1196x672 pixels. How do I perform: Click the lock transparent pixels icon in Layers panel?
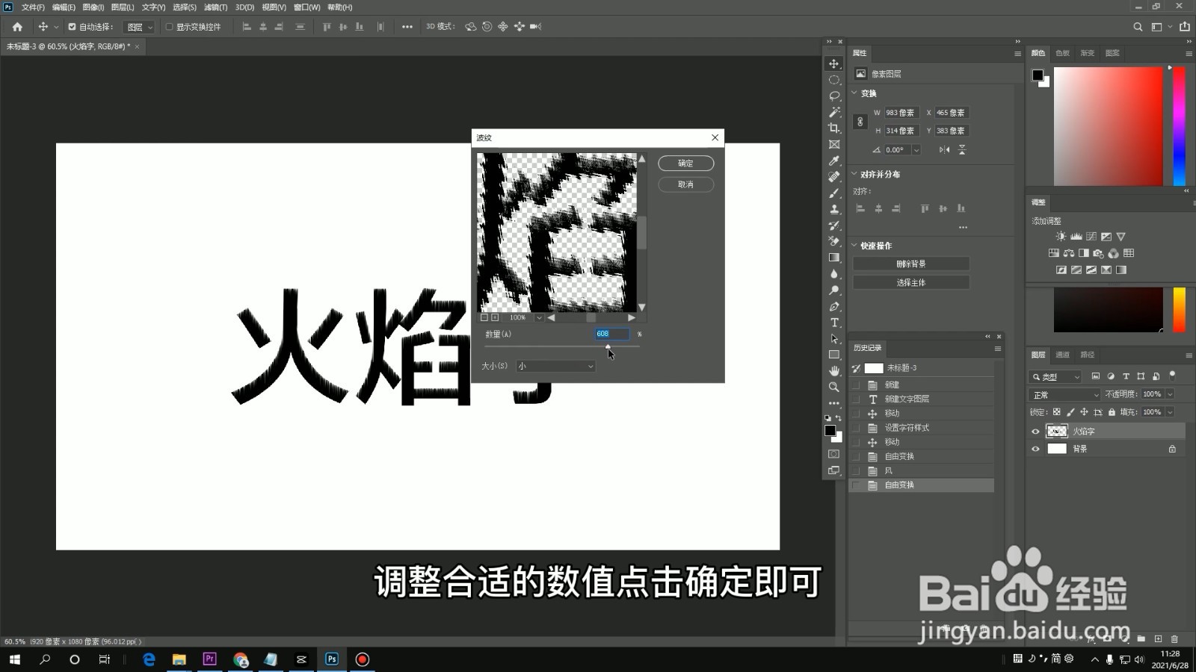(1056, 411)
